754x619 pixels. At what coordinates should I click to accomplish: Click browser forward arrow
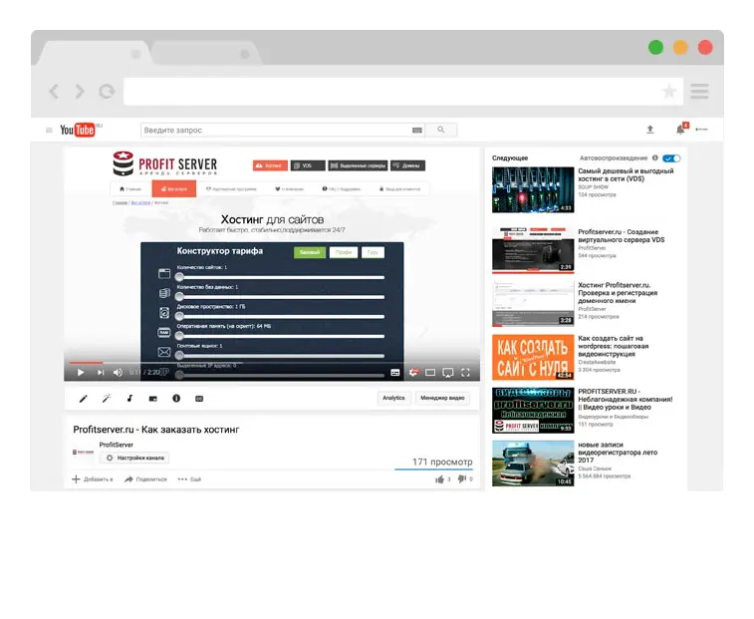pos(80,91)
